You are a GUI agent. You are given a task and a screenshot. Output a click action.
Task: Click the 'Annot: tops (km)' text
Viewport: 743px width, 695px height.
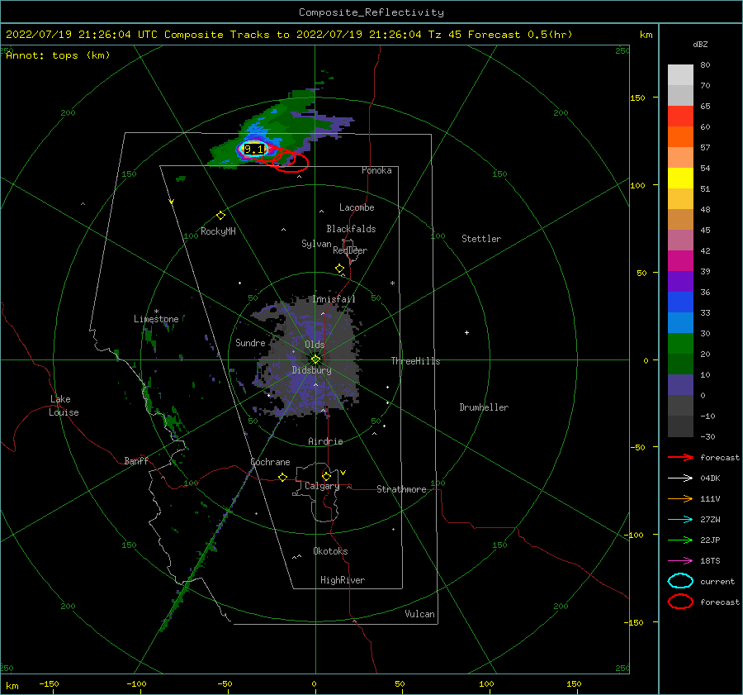58,55
